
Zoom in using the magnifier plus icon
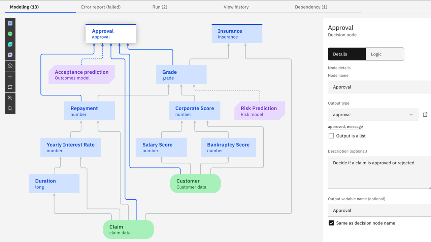tap(10, 98)
